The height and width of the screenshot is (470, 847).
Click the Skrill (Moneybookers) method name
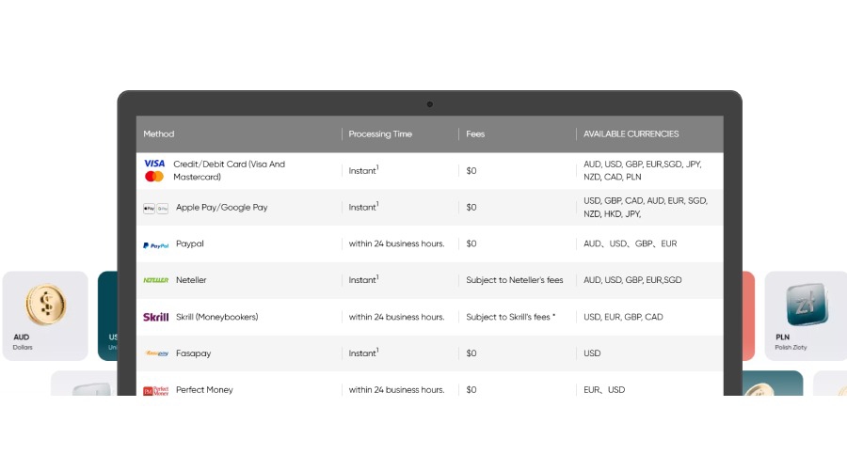pos(216,317)
